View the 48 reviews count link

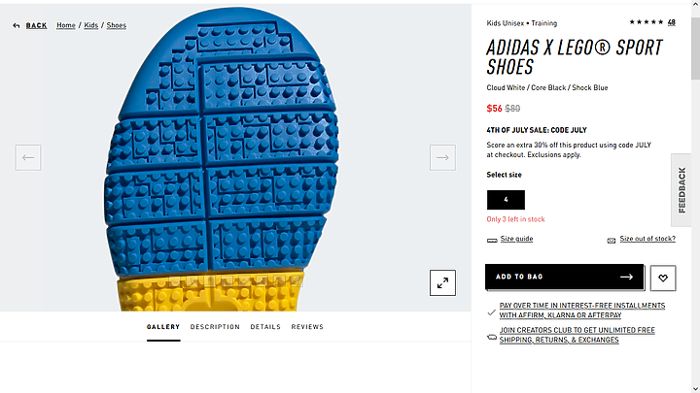pos(672,21)
